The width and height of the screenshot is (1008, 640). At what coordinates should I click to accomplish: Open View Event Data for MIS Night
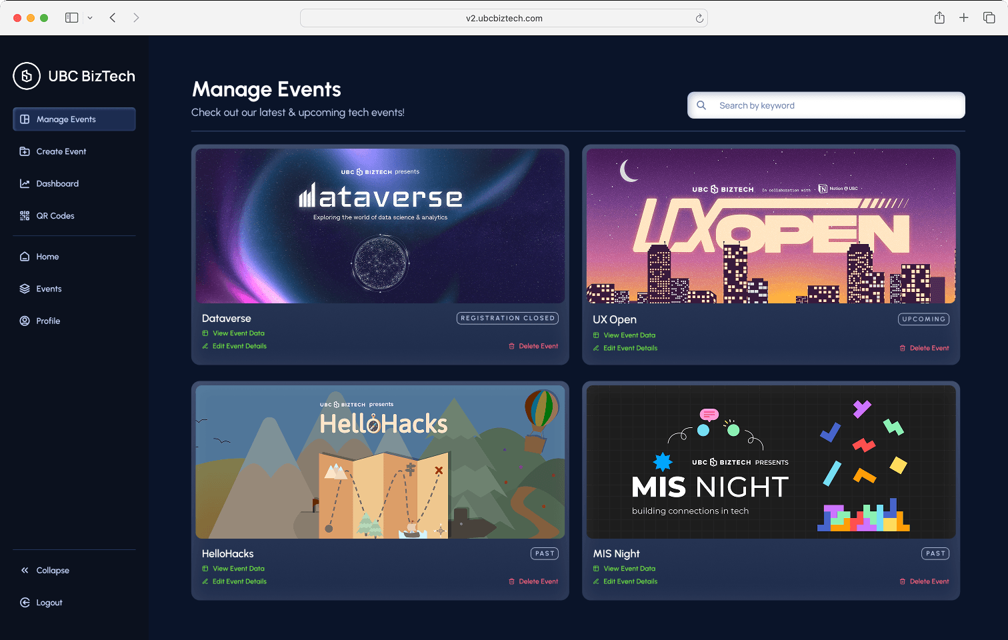click(x=629, y=569)
